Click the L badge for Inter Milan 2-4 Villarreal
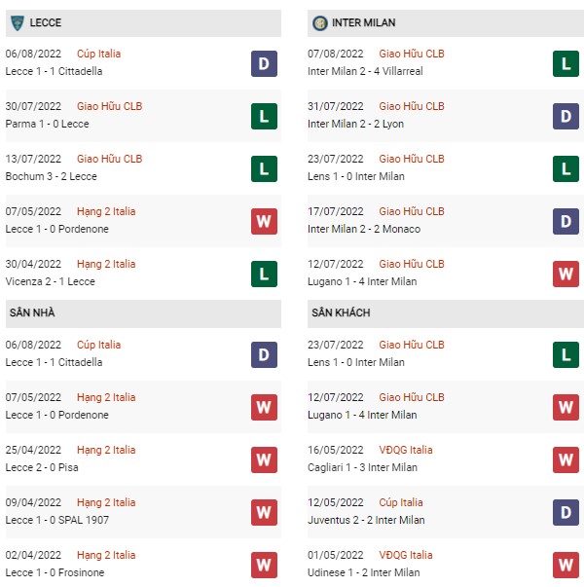Image resolution: width=584 pixels, height=587 pixels. [x=566, y=63]
